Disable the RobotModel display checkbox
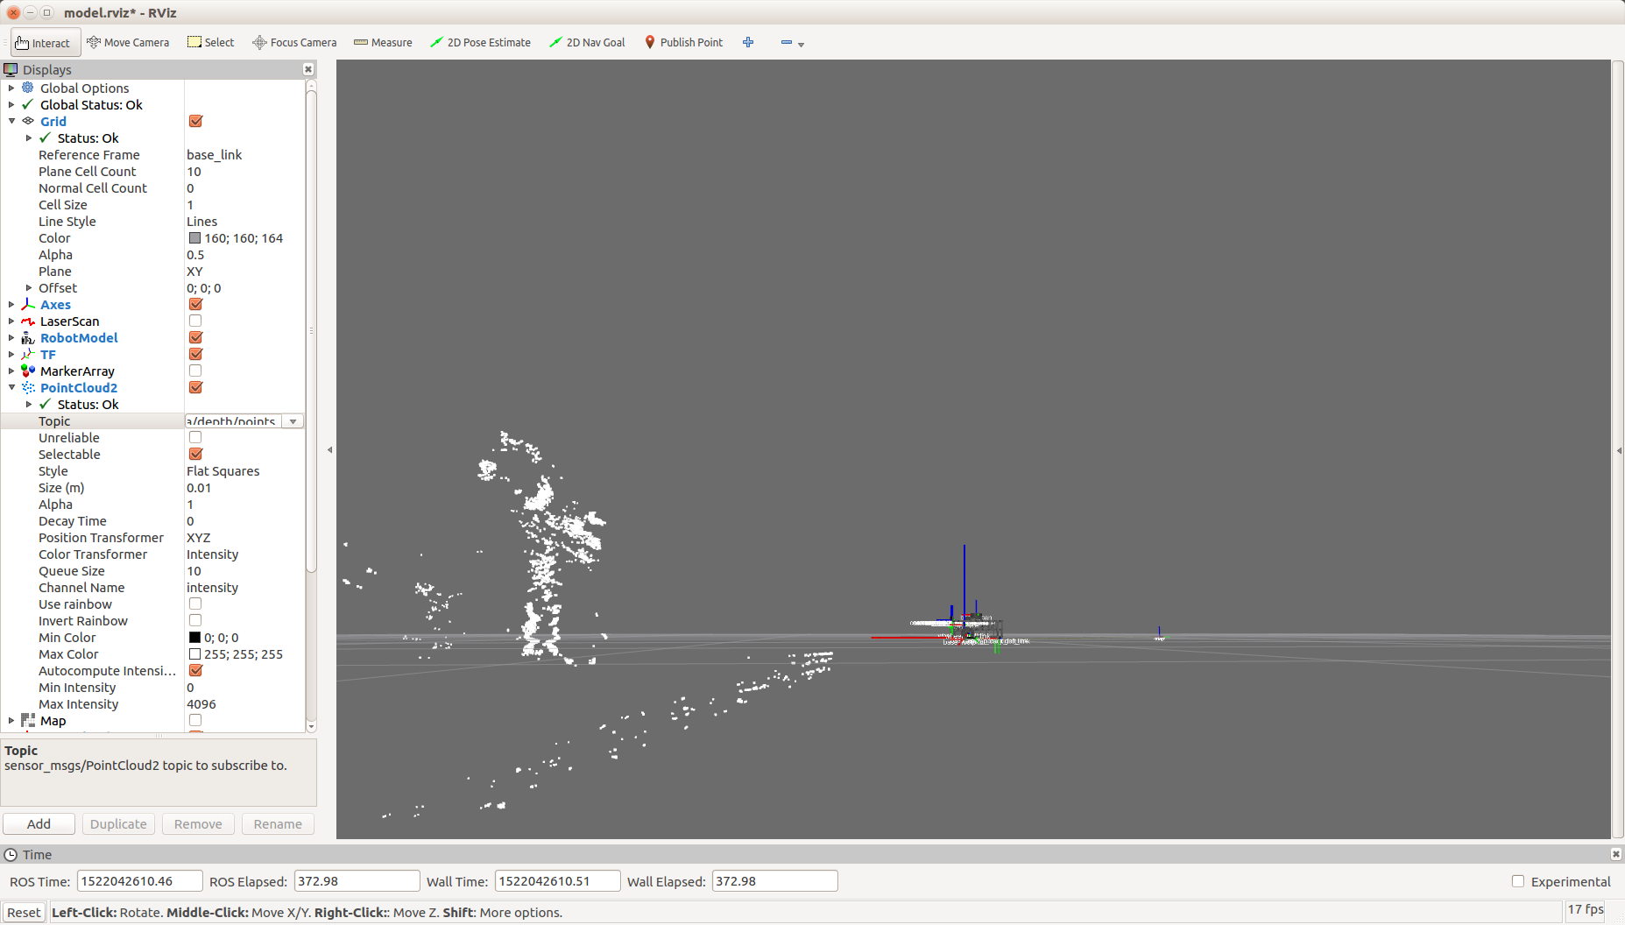The image size is (1625, 925). (195, 338)
